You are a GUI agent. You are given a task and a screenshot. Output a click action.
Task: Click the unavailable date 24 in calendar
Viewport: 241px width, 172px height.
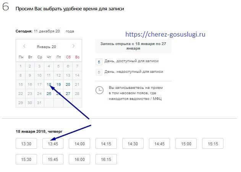tap(39, 93)
